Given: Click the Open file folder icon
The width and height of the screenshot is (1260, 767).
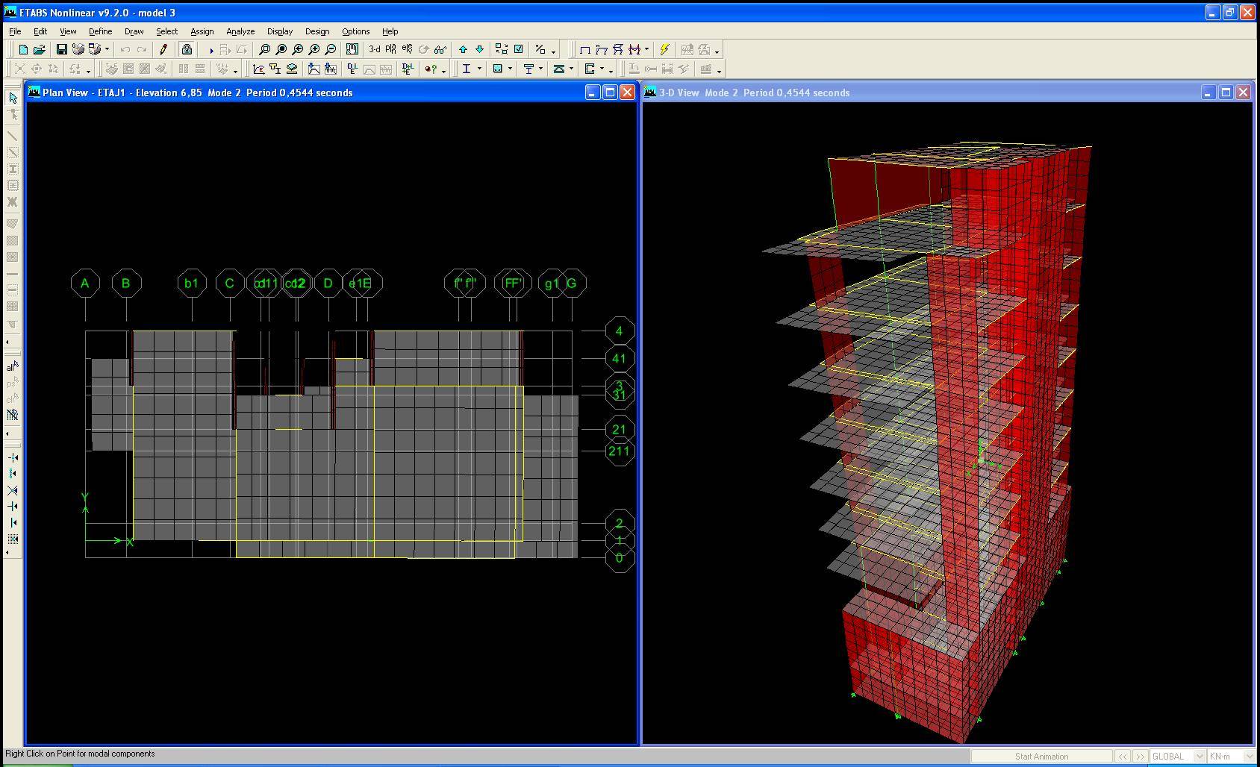Looking at the screenshot, I should click(40, 50).
